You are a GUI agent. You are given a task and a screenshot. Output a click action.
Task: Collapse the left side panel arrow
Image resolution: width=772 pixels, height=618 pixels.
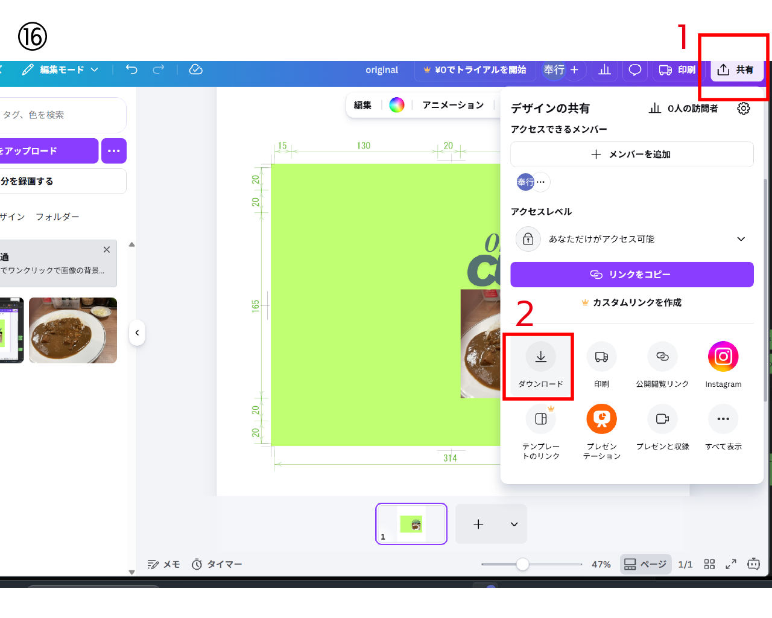coord(137,333)
